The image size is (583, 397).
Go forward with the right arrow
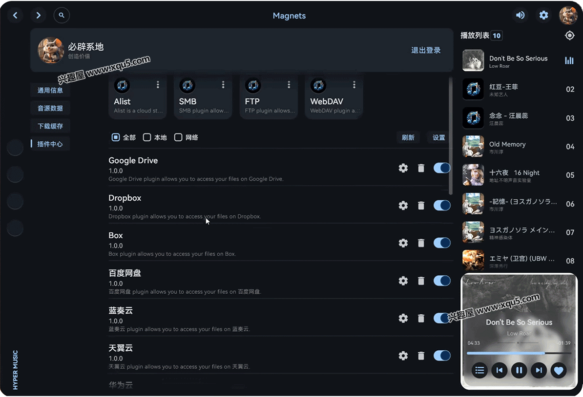coord(38,15)
